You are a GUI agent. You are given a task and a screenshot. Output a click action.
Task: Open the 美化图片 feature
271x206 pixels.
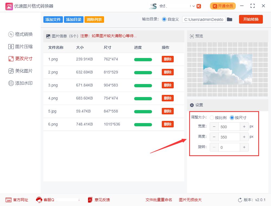point(20,71)
